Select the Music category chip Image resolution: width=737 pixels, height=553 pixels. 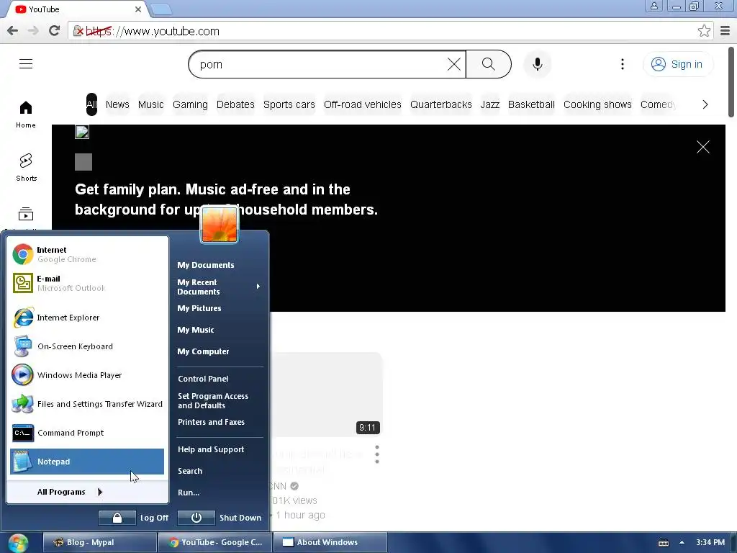(x=151, y=104)
